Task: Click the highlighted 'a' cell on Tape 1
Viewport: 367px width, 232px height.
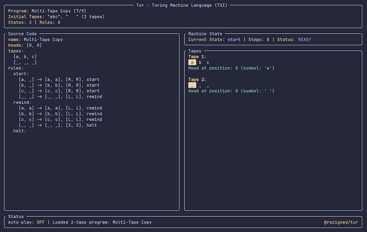Action: coord(193,62)
